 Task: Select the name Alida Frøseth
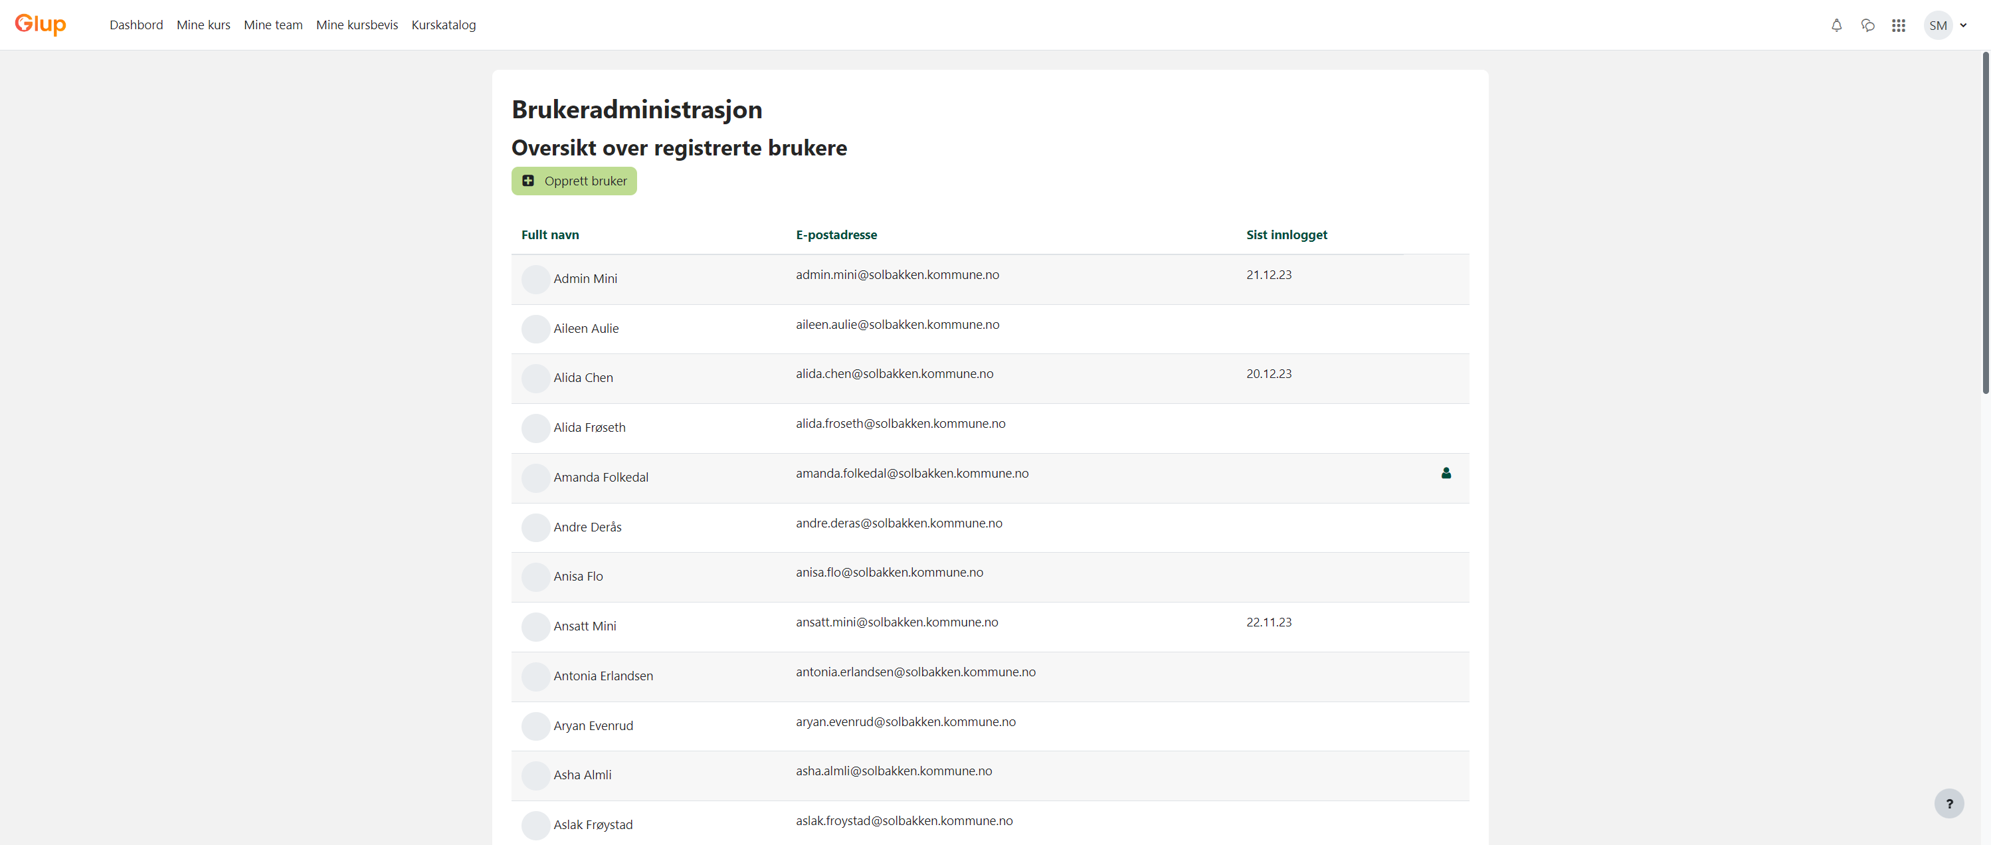click(590, 428)
